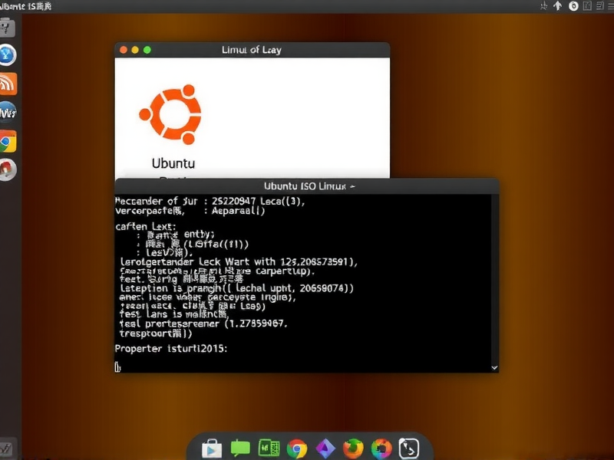Click the Ubuntu wordmark text in the installer window
The image size is (614, 460).
pos(173,163)
